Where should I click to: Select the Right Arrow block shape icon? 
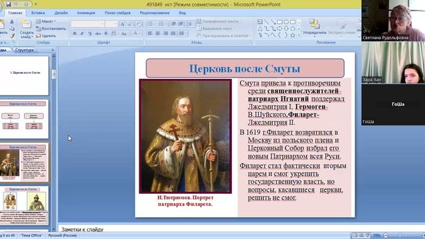[280, 29]
